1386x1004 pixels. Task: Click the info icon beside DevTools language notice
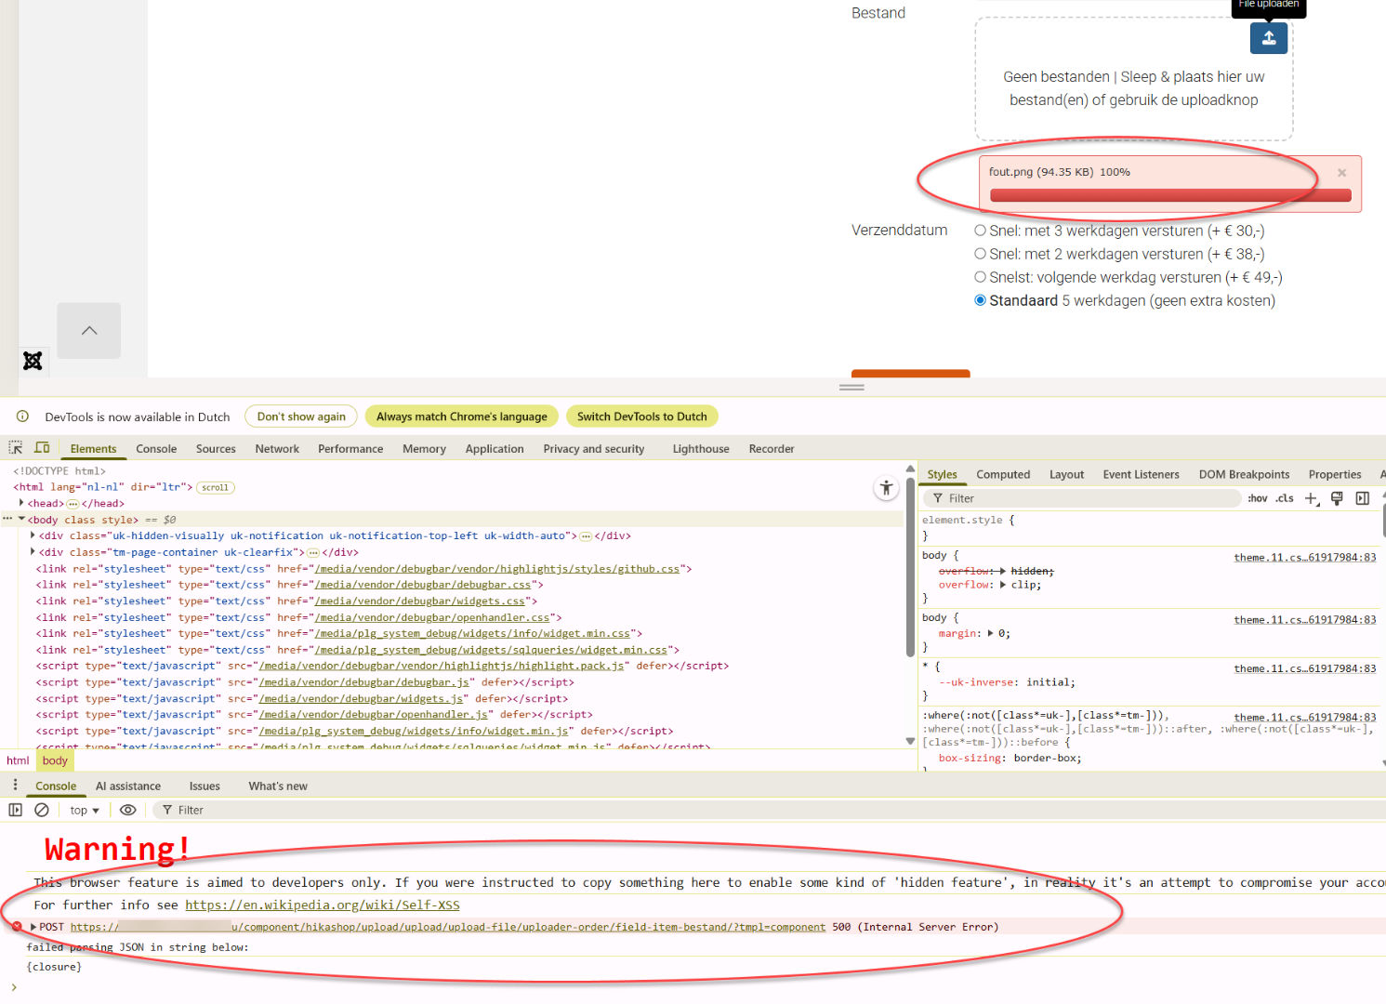click(x=22, y=416)
